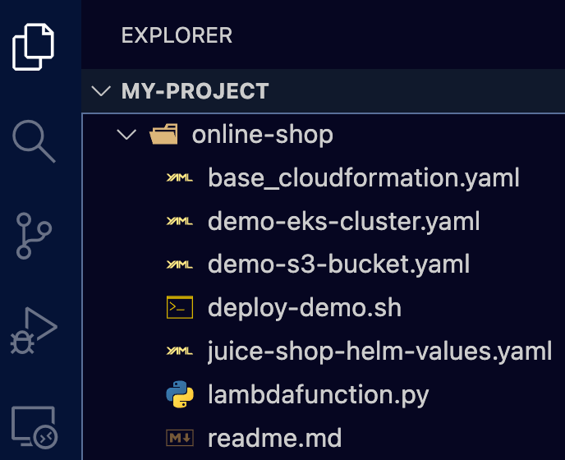Open the Remote Explorer icon
The height and width of the screenshot is (460, 565).
click(x=34, y=428)
